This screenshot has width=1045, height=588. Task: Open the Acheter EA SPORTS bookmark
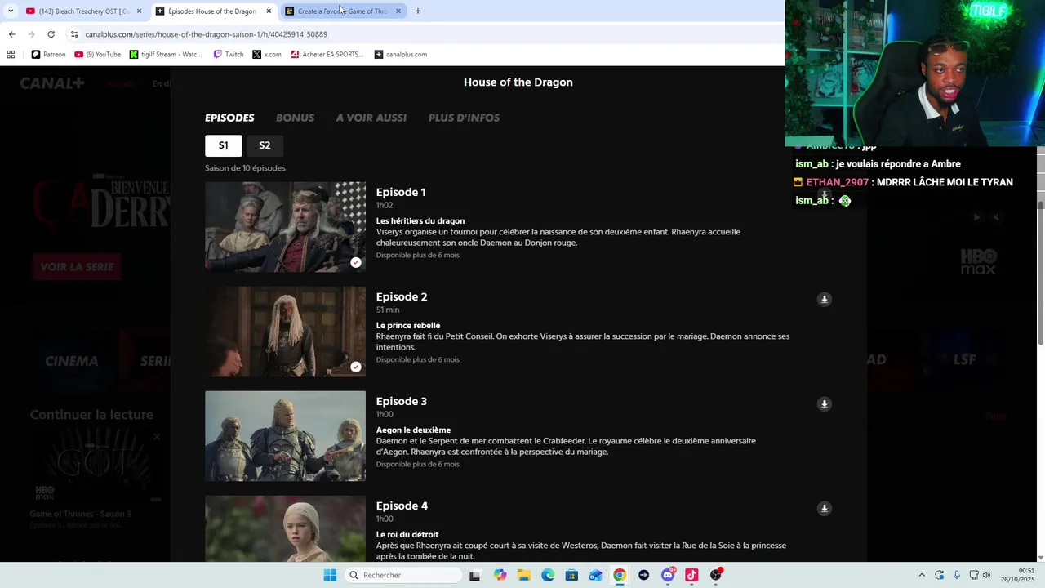tap(327, 55)
